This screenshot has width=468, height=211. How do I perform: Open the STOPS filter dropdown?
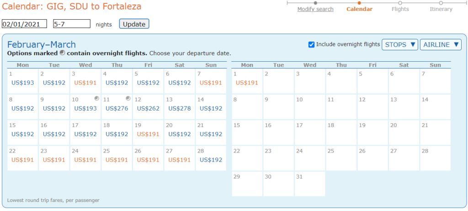400,44
